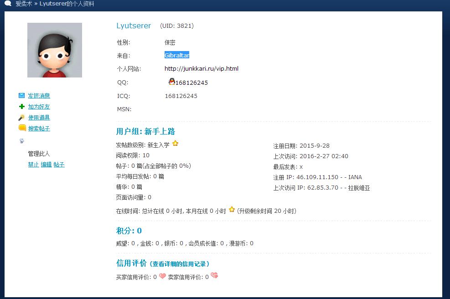The width and height of the screenshot is (450, 299).
Task: Click the envelope icon beside 发短消息
Action: tap(21, 96)
